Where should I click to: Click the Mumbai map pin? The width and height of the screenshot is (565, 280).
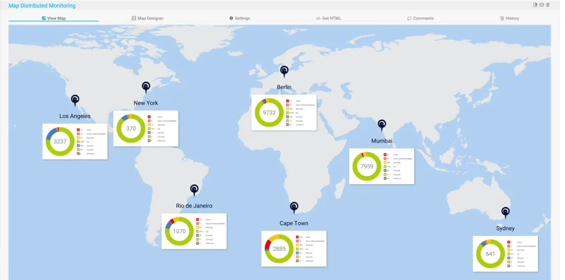coord(382,125)
